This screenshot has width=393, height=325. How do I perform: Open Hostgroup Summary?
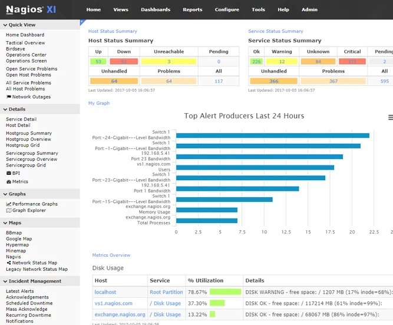click(29, 133)
